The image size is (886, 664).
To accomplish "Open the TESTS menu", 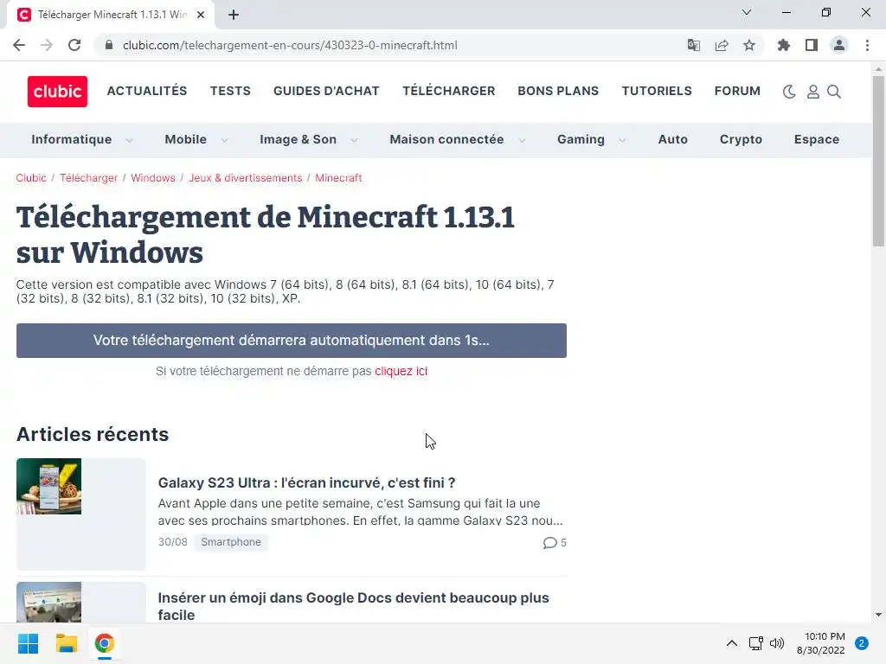I will pos(230,91).
